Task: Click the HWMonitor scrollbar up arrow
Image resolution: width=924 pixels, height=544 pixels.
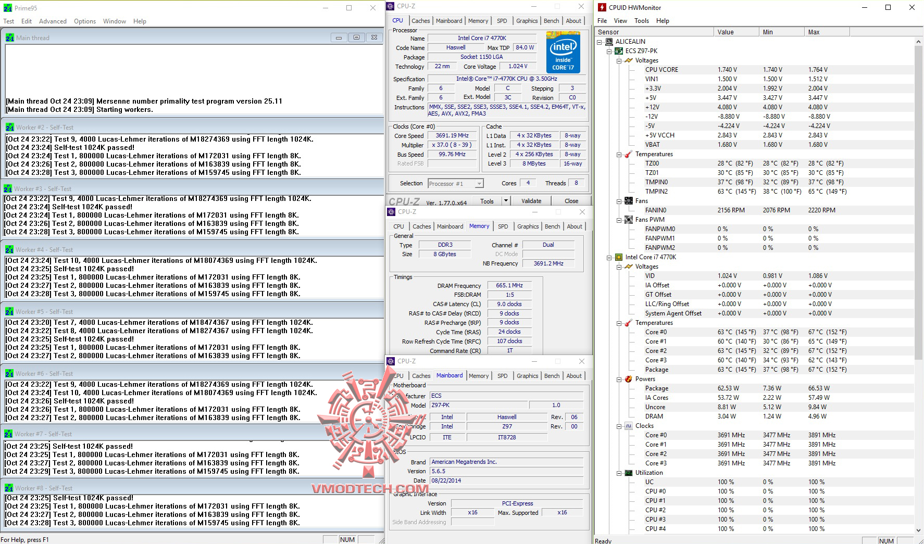Action: pos(918,42)
